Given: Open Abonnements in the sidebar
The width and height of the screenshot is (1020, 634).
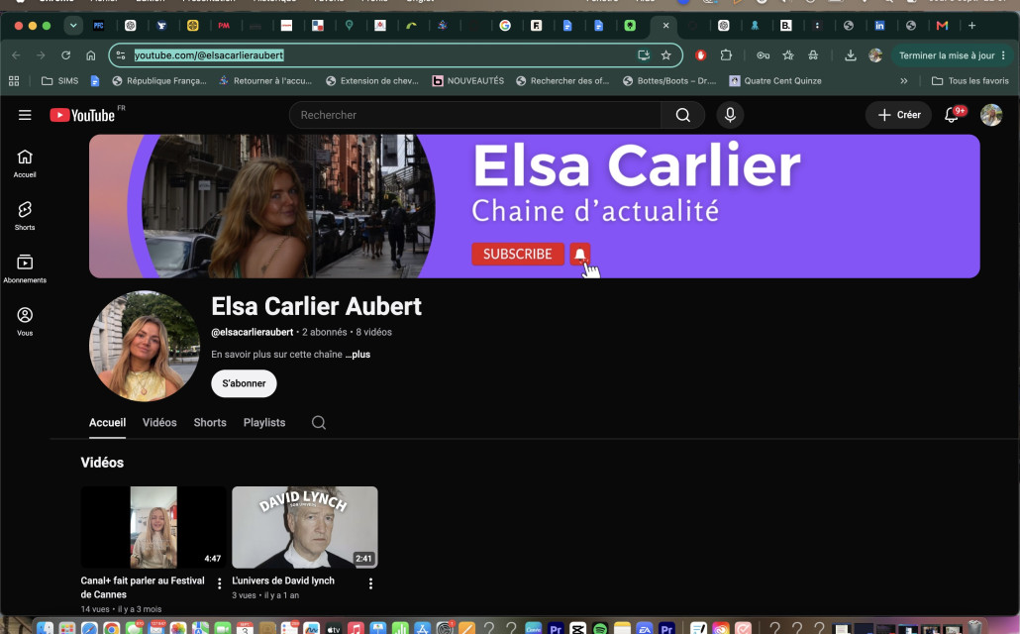Looking at the screenshot, I should click(25, 268).
